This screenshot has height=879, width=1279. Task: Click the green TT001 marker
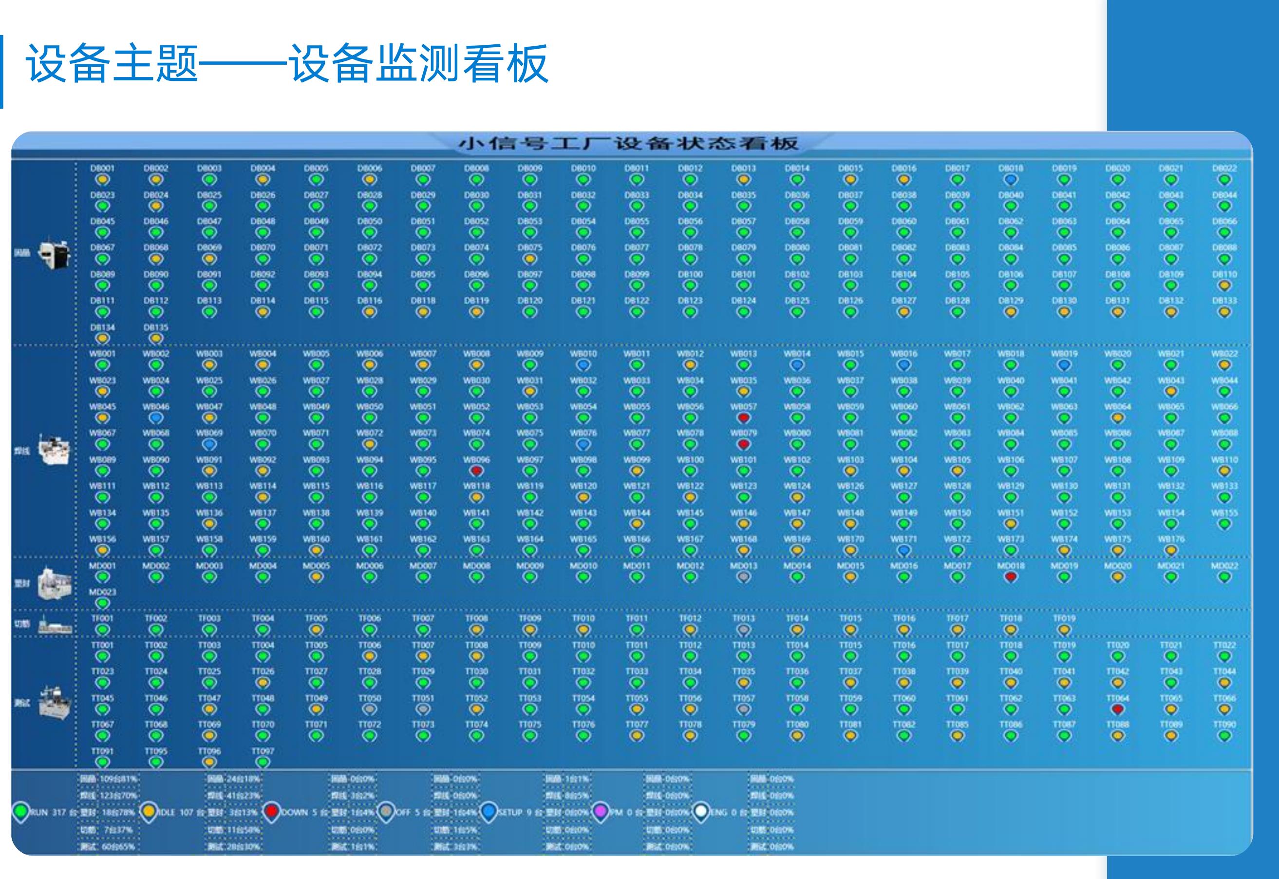[102, 656]
